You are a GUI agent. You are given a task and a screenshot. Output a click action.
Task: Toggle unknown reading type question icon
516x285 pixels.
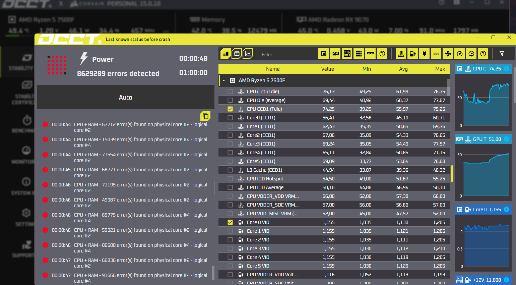pyautogui.click(x=483, y=54)
